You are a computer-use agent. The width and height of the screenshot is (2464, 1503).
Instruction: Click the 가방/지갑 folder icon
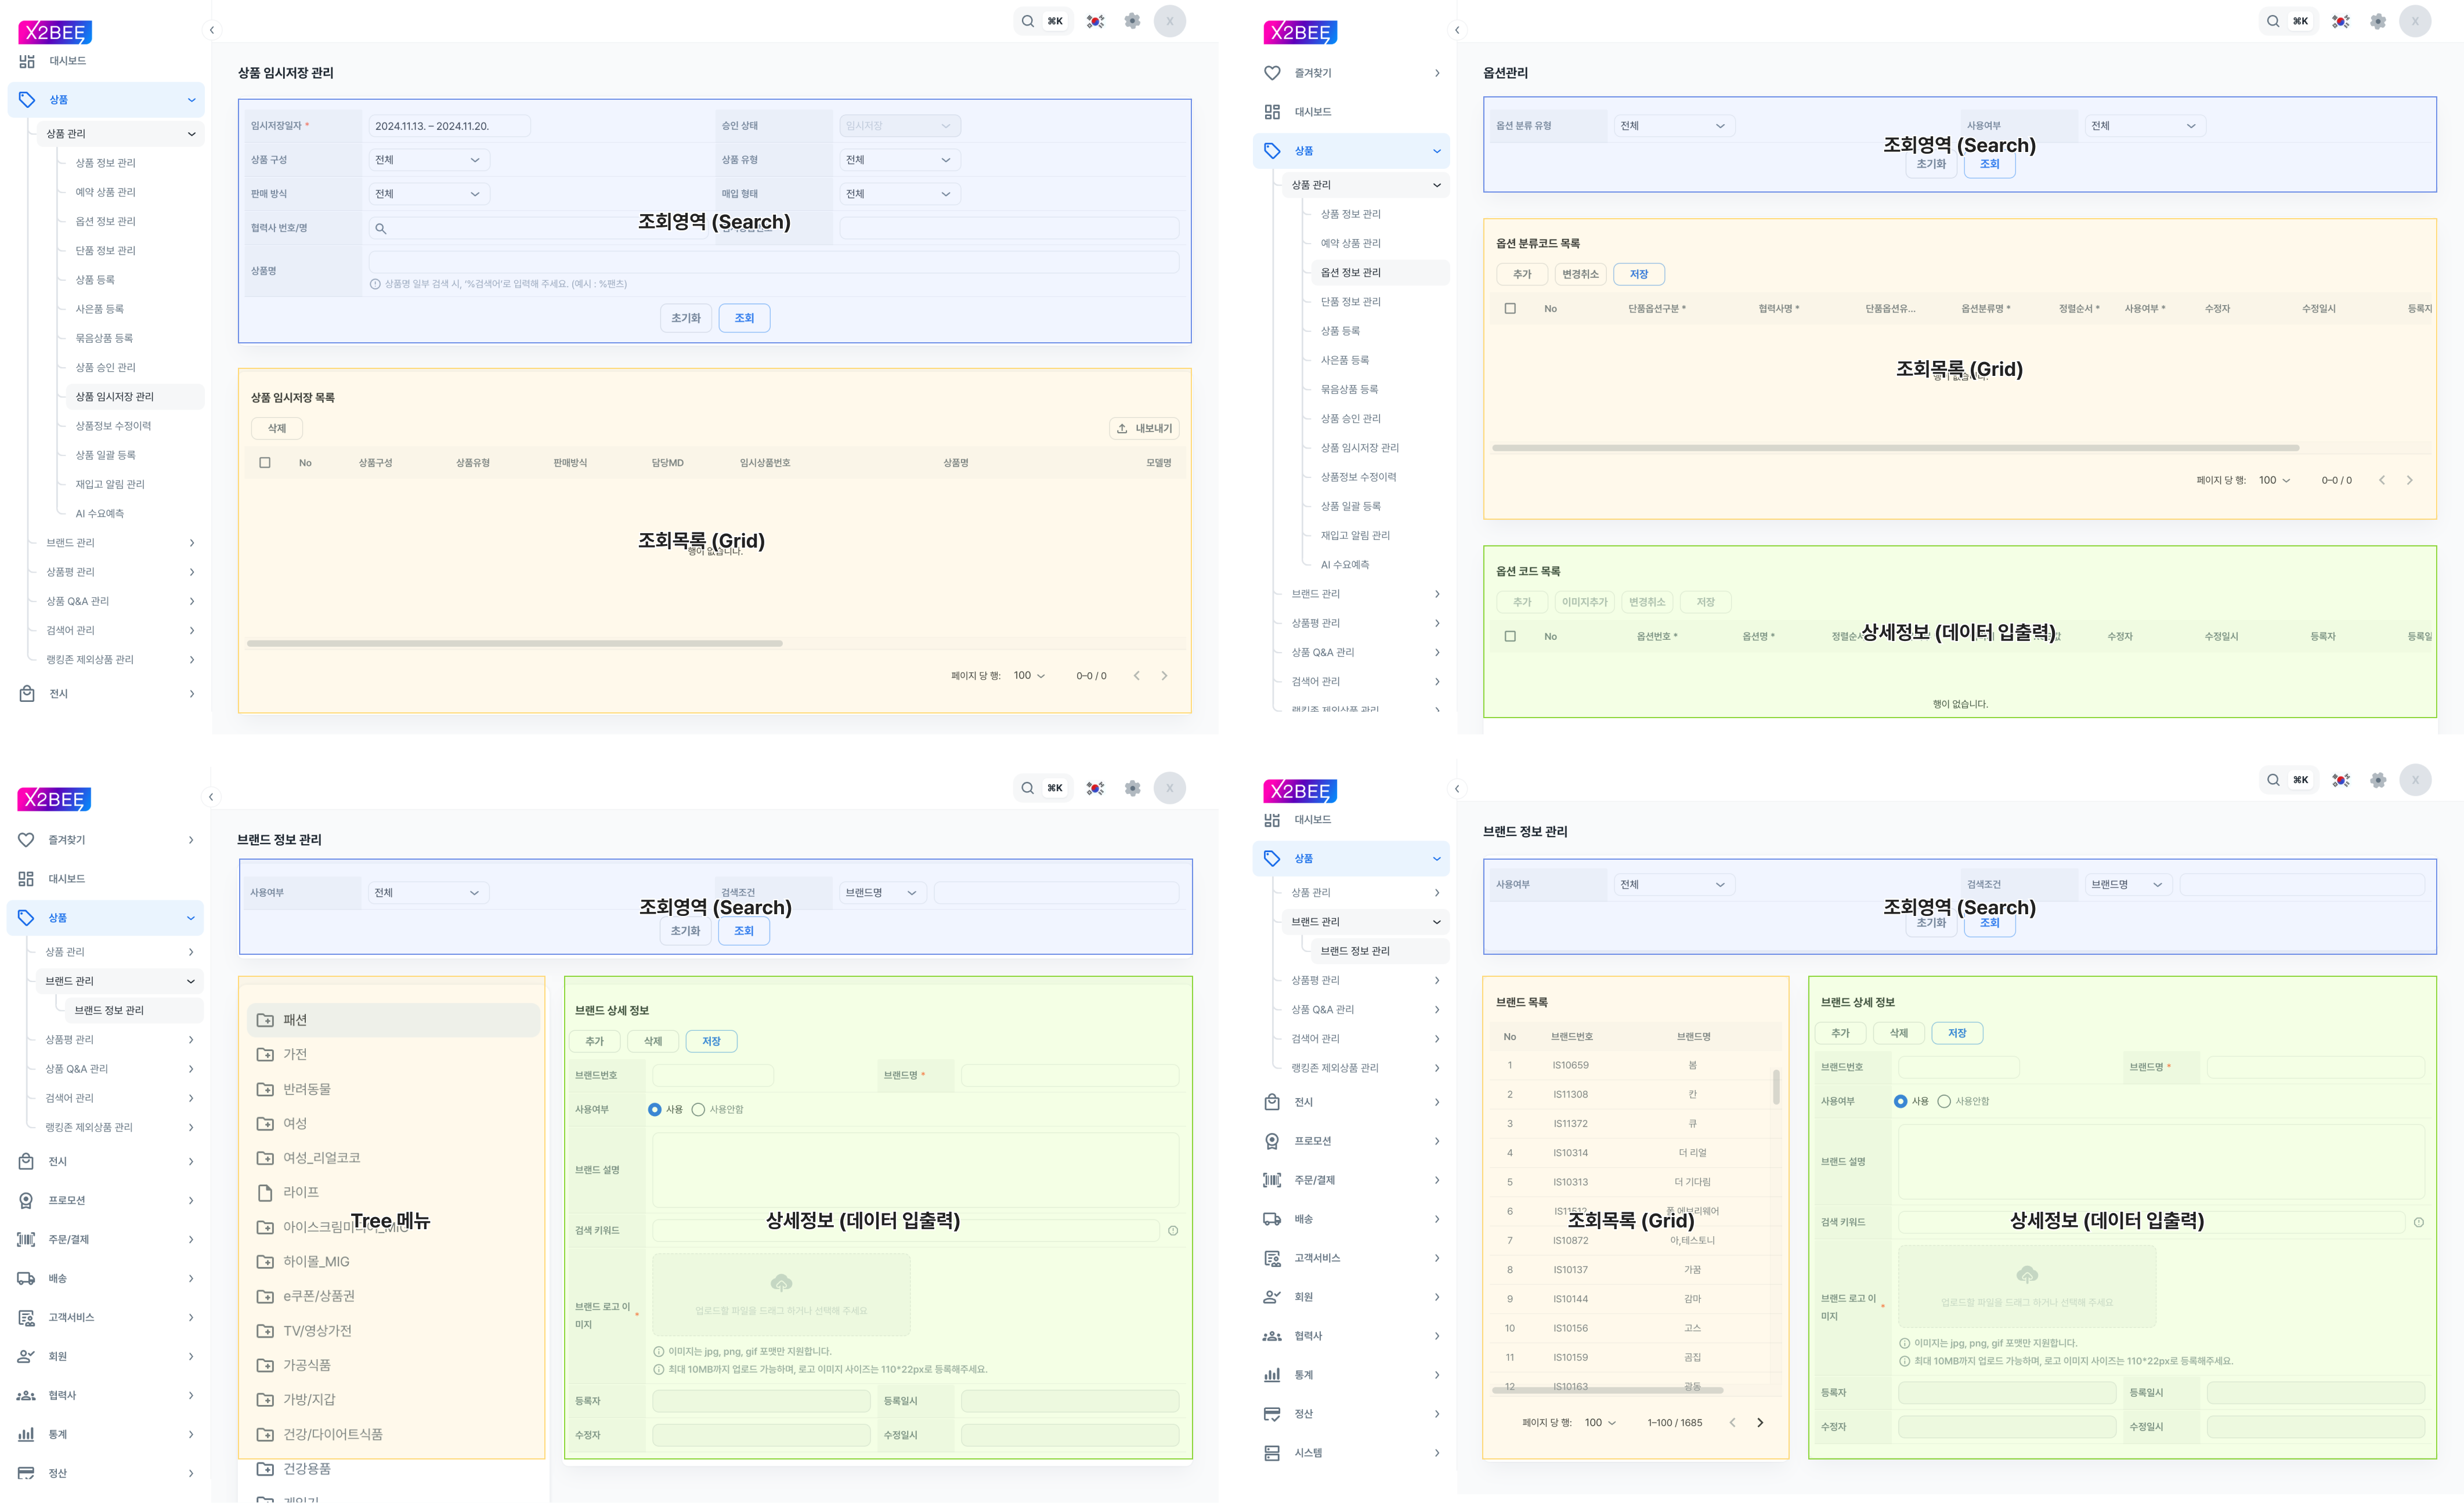pyautogui.click(x=265, y=1400)
